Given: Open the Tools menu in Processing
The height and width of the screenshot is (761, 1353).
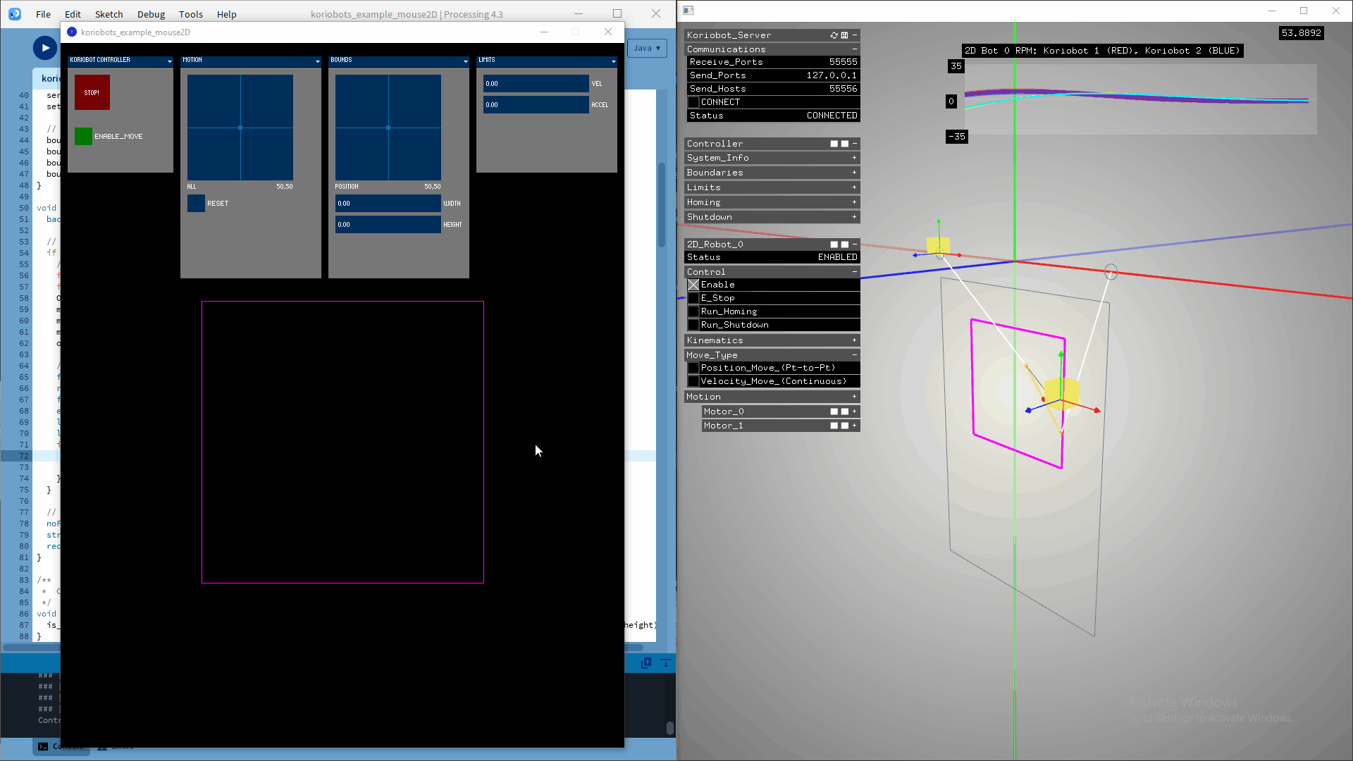Looking at the screenshot, I should [191, 14].
